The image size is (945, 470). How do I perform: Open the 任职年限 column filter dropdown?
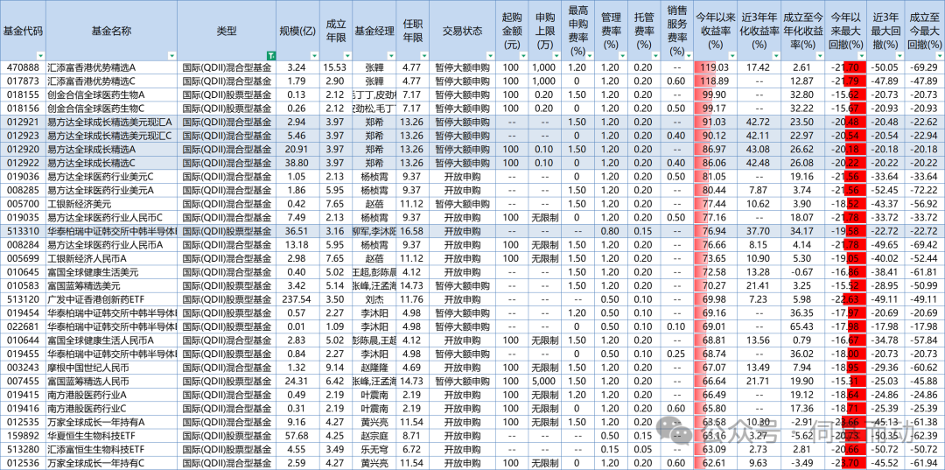coord(423,55)
